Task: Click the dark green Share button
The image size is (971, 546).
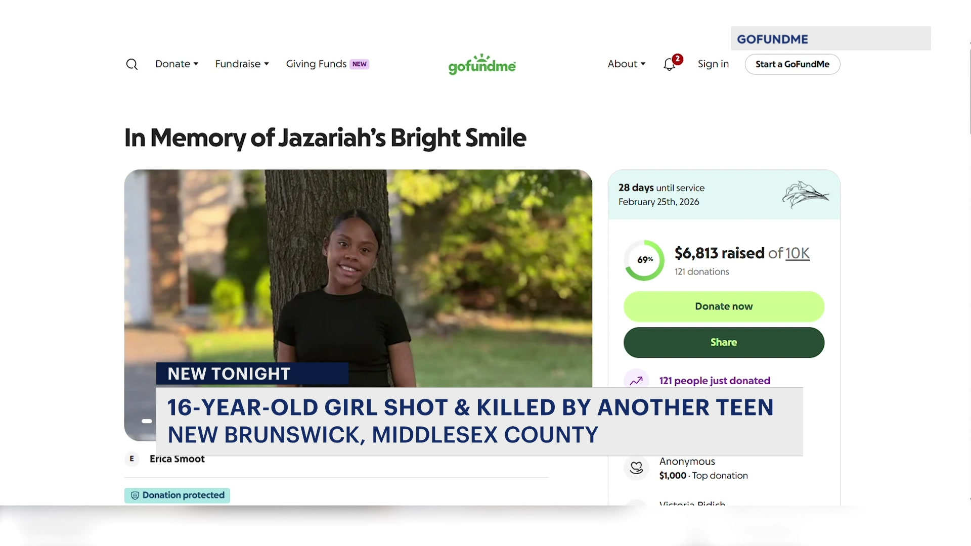Action: [x=724, y=342]
